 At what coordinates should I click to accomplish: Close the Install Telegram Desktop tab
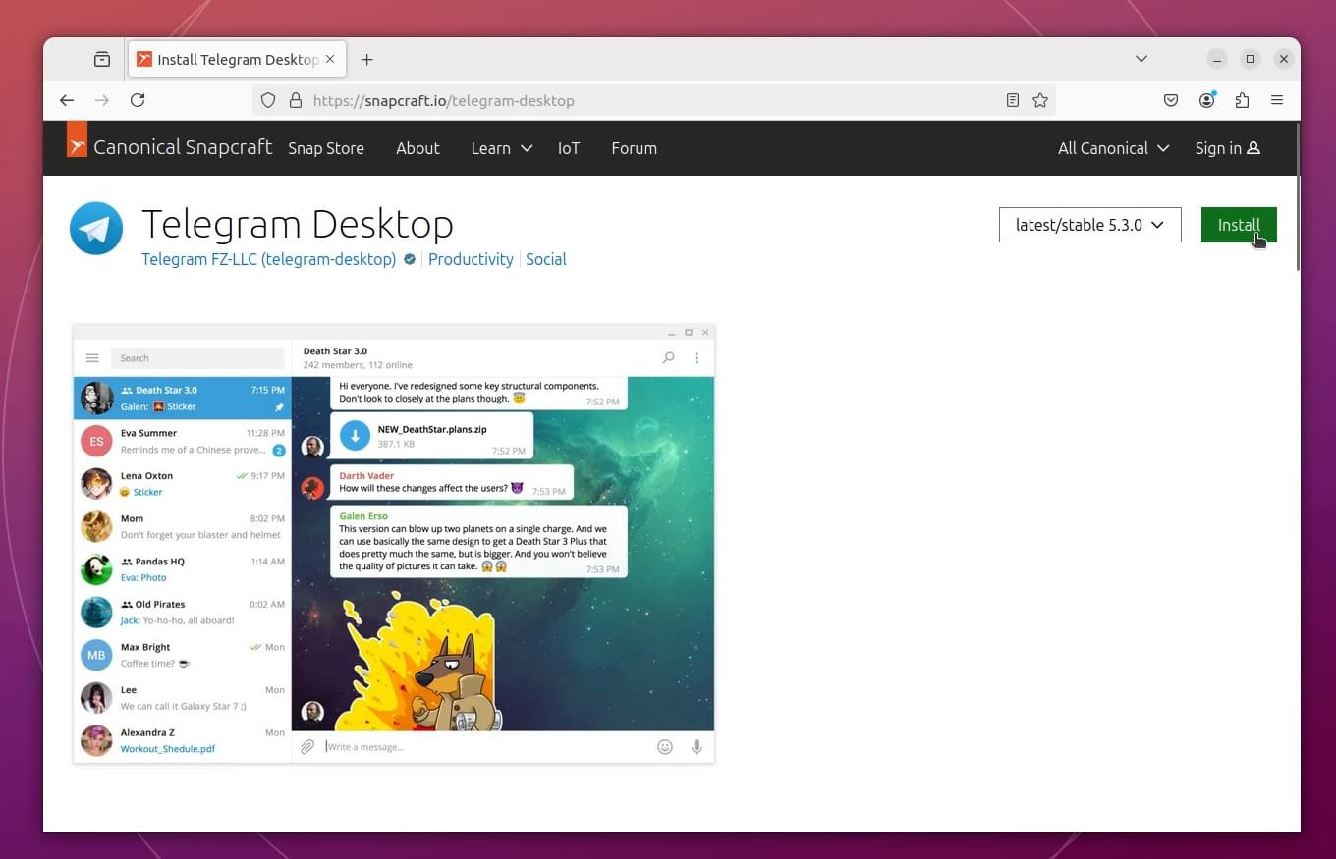(330, 59)
